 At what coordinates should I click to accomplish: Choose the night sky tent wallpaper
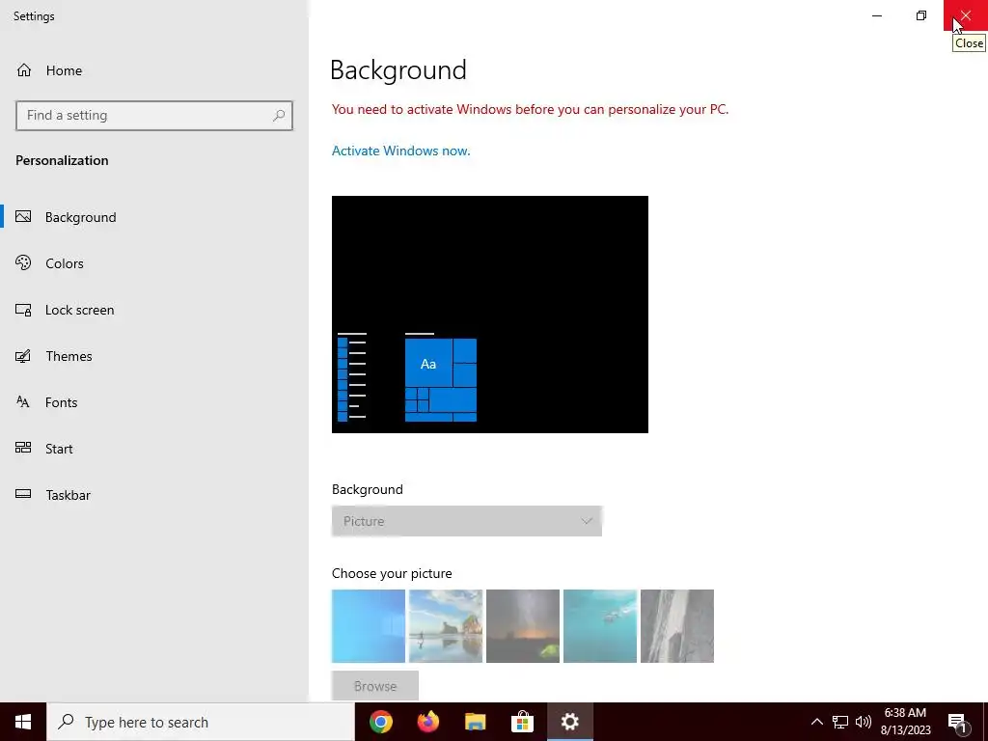coord(523,626)
